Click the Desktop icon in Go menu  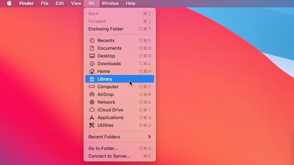coord(92,56)
